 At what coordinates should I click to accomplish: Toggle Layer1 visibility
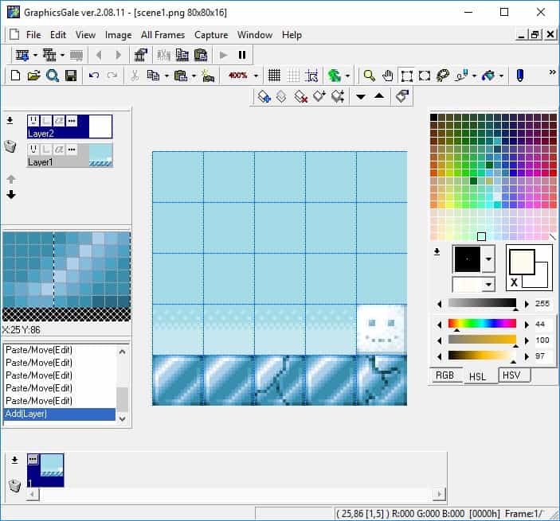33,150
